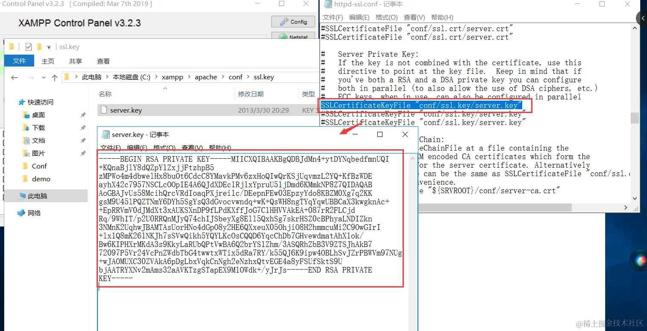Click pin icon beside 图片

(x=83, y=154)
